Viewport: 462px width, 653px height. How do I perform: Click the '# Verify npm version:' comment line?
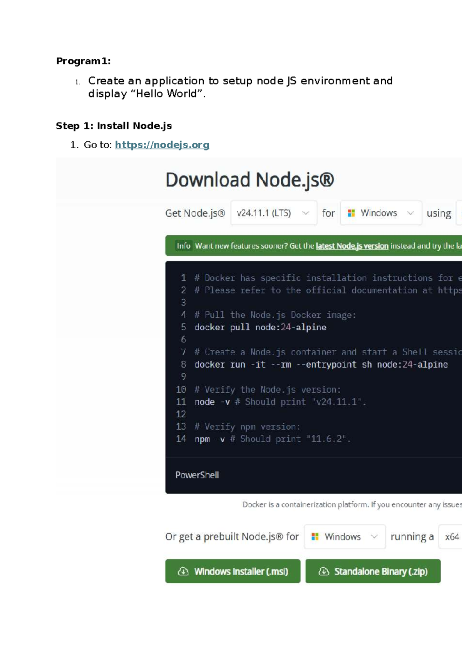[x=247, y=427]
